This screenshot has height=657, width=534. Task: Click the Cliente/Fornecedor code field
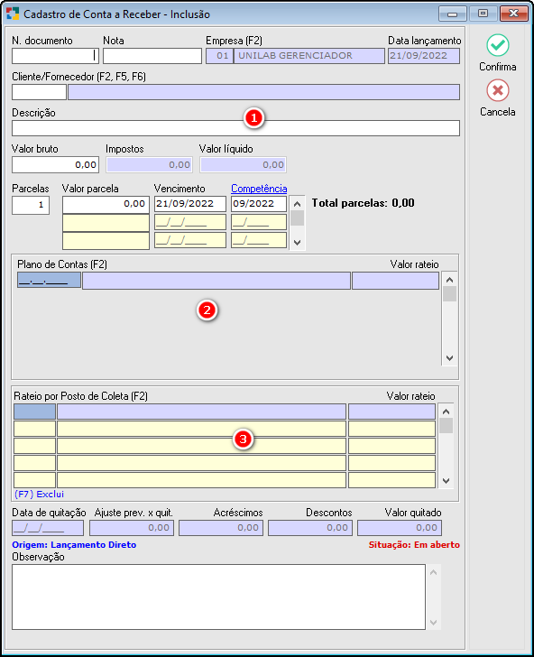(39, 92)
